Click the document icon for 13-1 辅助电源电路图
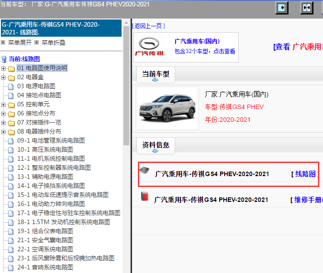 11,177
